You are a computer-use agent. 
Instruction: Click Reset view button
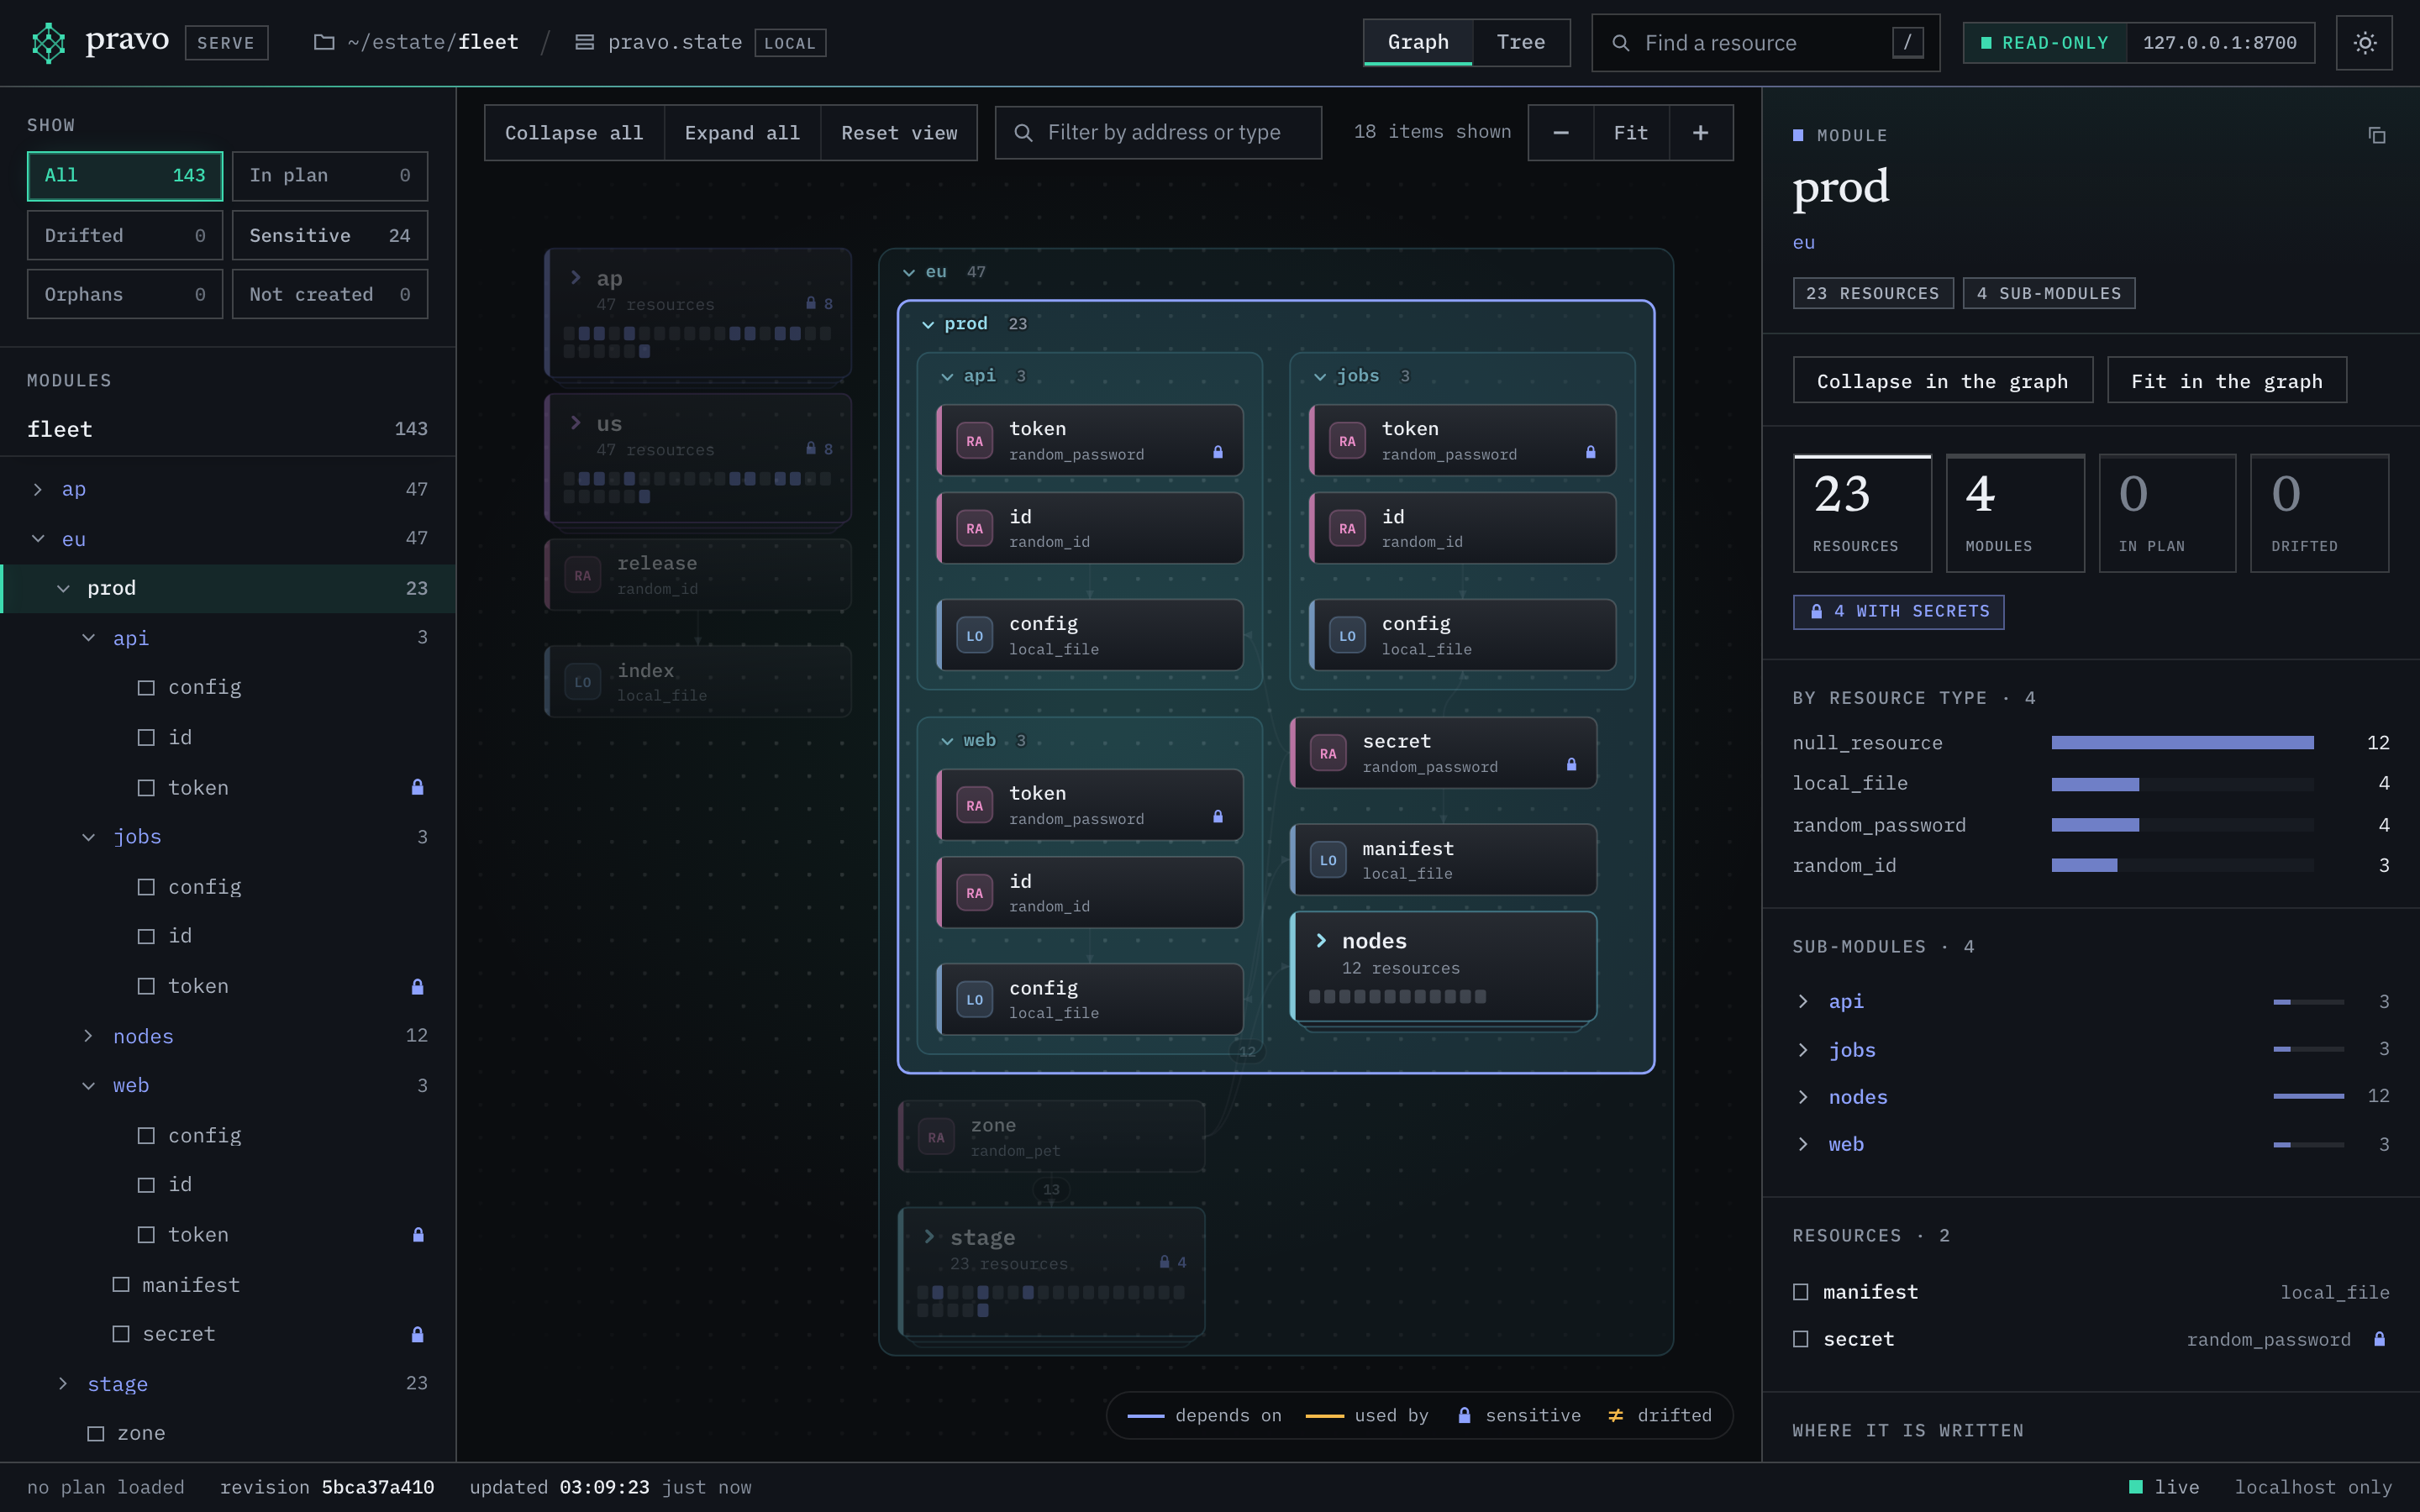click(x=899, y=133)
